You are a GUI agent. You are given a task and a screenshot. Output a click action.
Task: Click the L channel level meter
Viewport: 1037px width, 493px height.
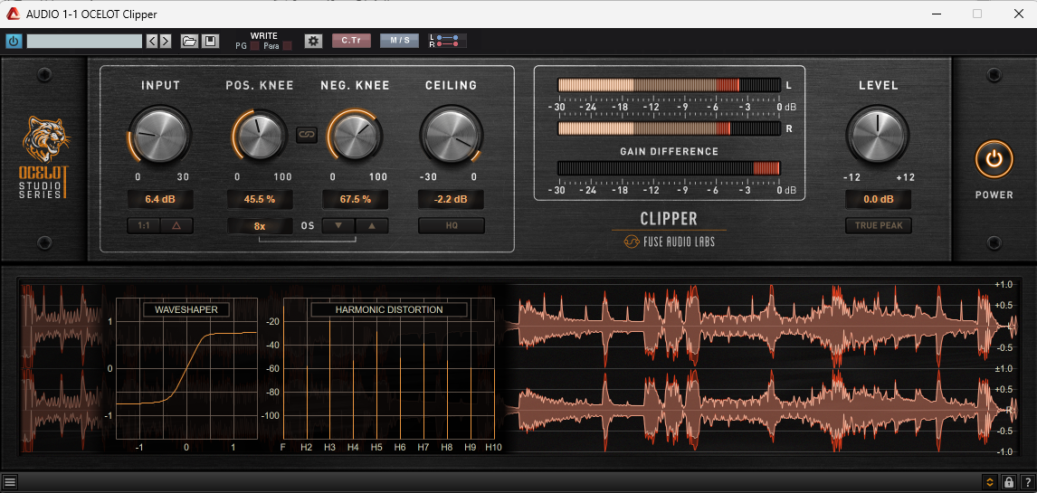669,85
